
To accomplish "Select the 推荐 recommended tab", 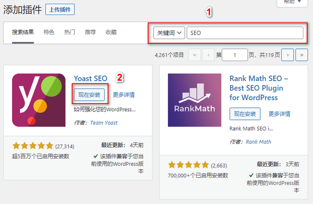I will click(x=90, y=32).
